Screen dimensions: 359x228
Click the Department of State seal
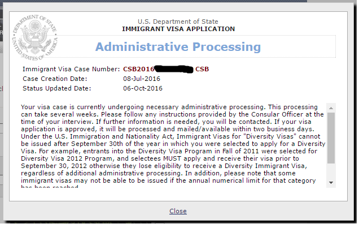pyautogui.click(x=35, y=37)
